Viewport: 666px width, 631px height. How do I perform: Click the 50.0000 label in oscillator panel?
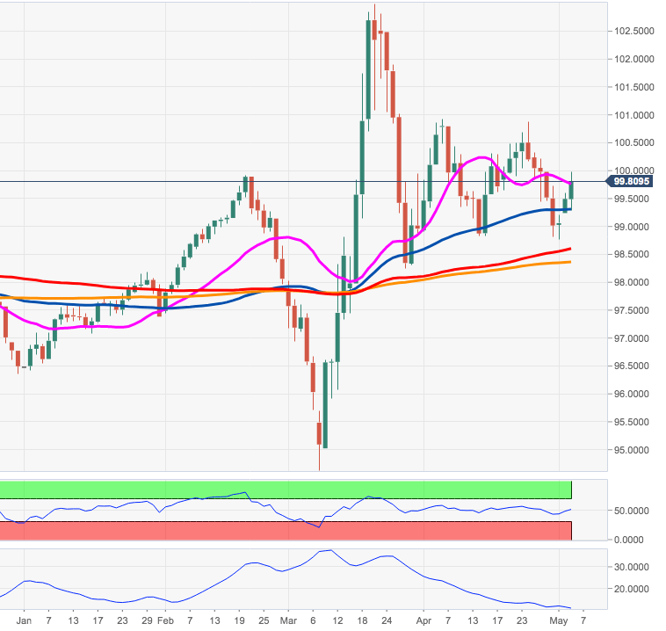click(x=631, y=511)
